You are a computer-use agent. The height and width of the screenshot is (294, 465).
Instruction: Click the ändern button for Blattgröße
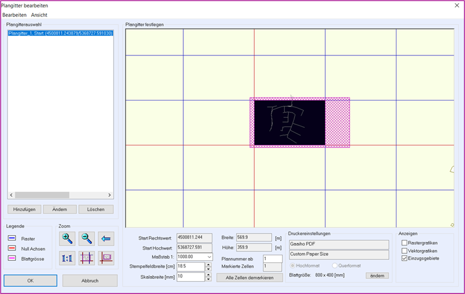point(377,276)
